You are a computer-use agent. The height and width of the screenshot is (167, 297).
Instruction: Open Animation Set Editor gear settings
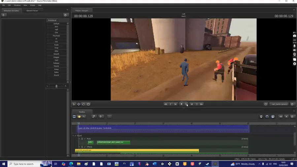(x=65, y=15)
